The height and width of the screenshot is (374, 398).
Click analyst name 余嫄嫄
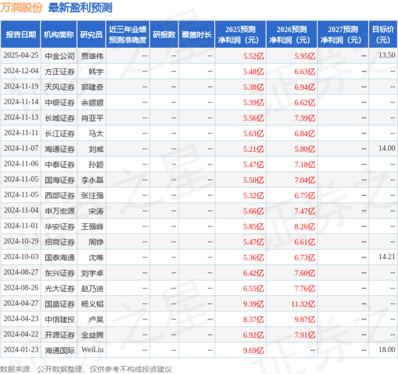[x=92, y=103]
